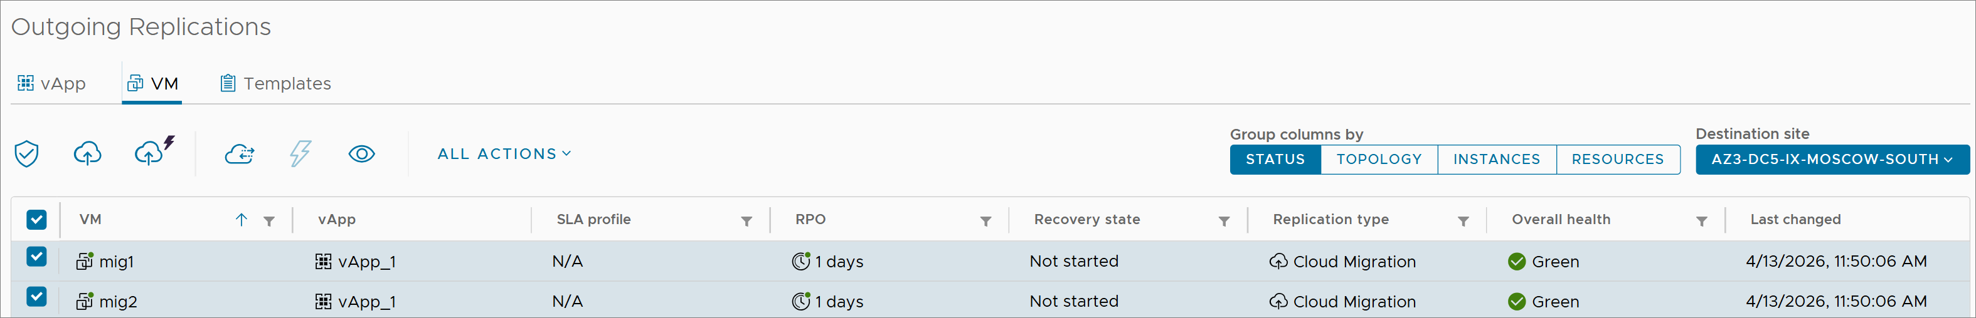Toggle the select-all header checkbox

point(37,220)
